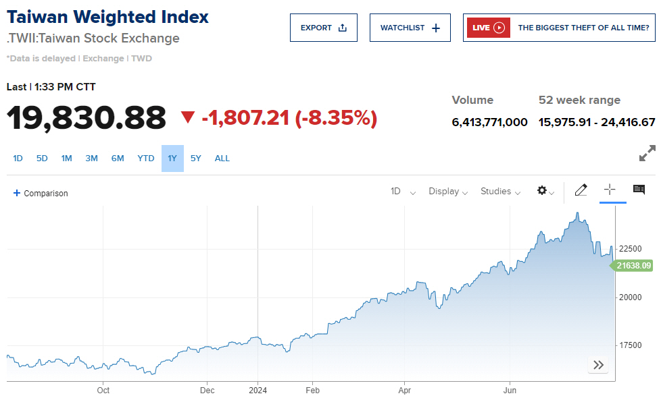The height and width of the screenshot is (402, 661).
Task: Select the pencil drawing tool icon
Action: pyautogui.click(x=581, y=190)
